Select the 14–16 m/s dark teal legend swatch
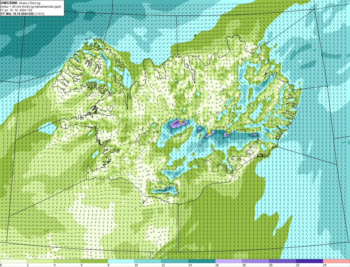 click(x=202, y=261)
